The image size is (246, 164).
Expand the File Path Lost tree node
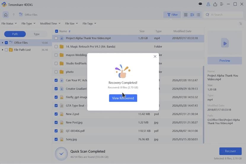(2, 50)
